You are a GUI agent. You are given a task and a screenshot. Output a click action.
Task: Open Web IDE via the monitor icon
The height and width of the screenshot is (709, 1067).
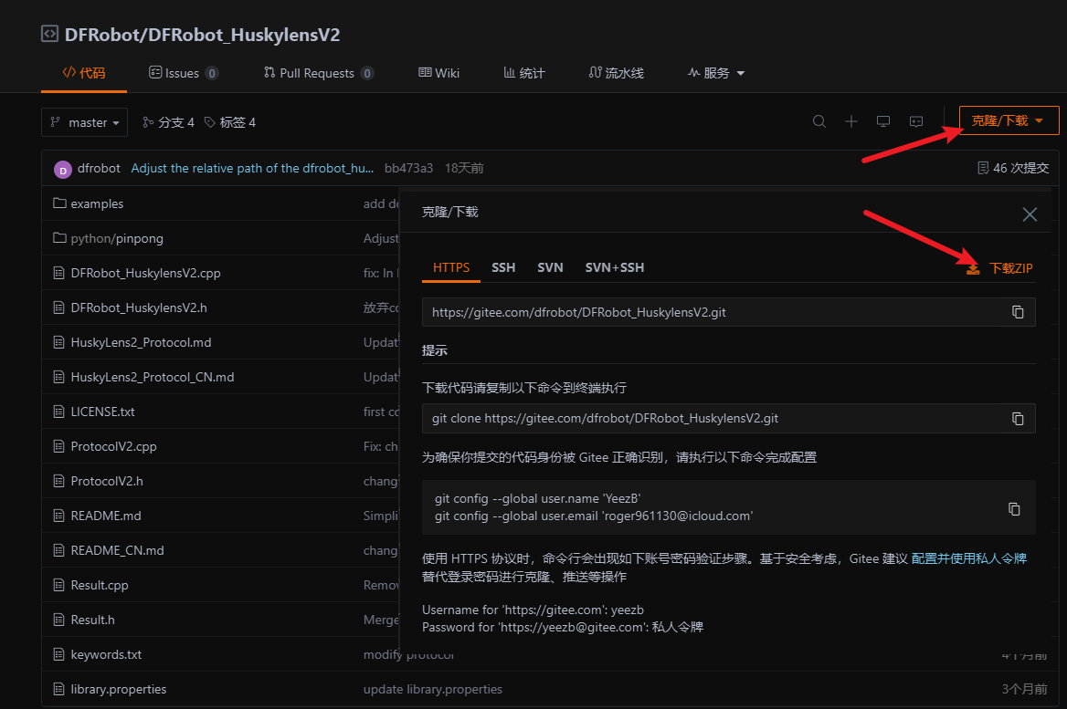pyautogui.click(x=883, y=121)
